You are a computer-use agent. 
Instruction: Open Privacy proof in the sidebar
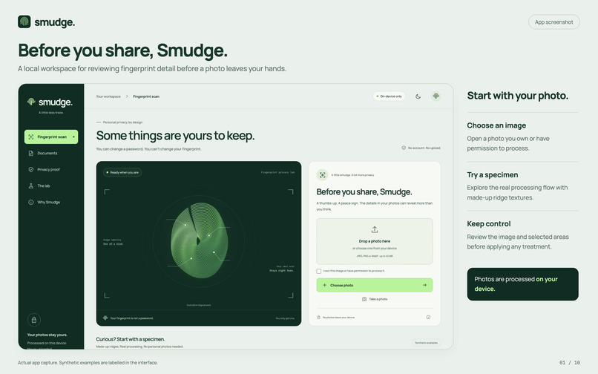pos(51,169)
